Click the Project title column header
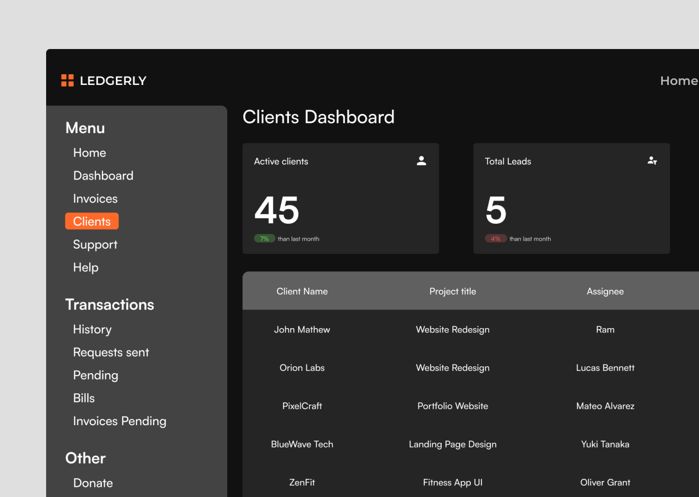The width and height of the screenshot is (699, 497). tap(452, 291)
